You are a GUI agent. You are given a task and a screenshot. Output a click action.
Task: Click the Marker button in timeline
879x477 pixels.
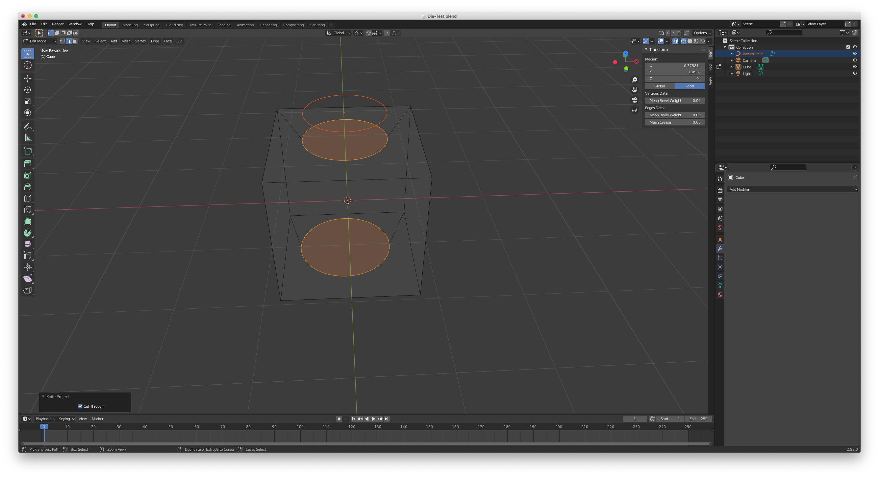coord(98,419)
